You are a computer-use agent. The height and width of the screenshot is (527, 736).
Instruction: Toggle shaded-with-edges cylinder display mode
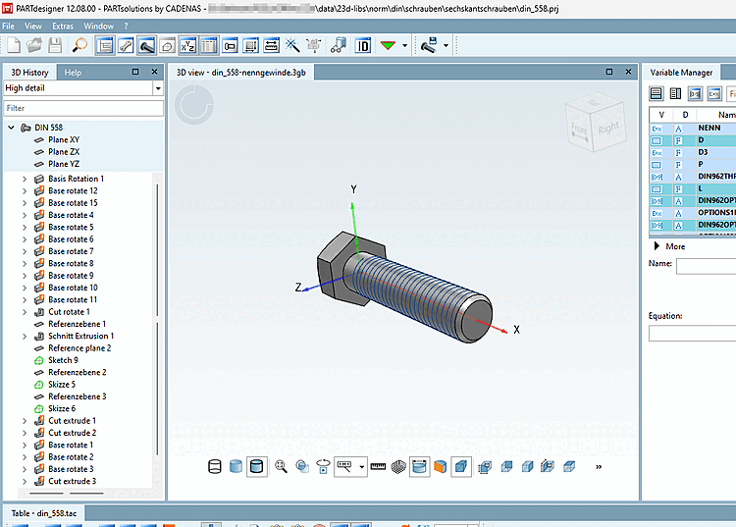[x=257, y=467]
